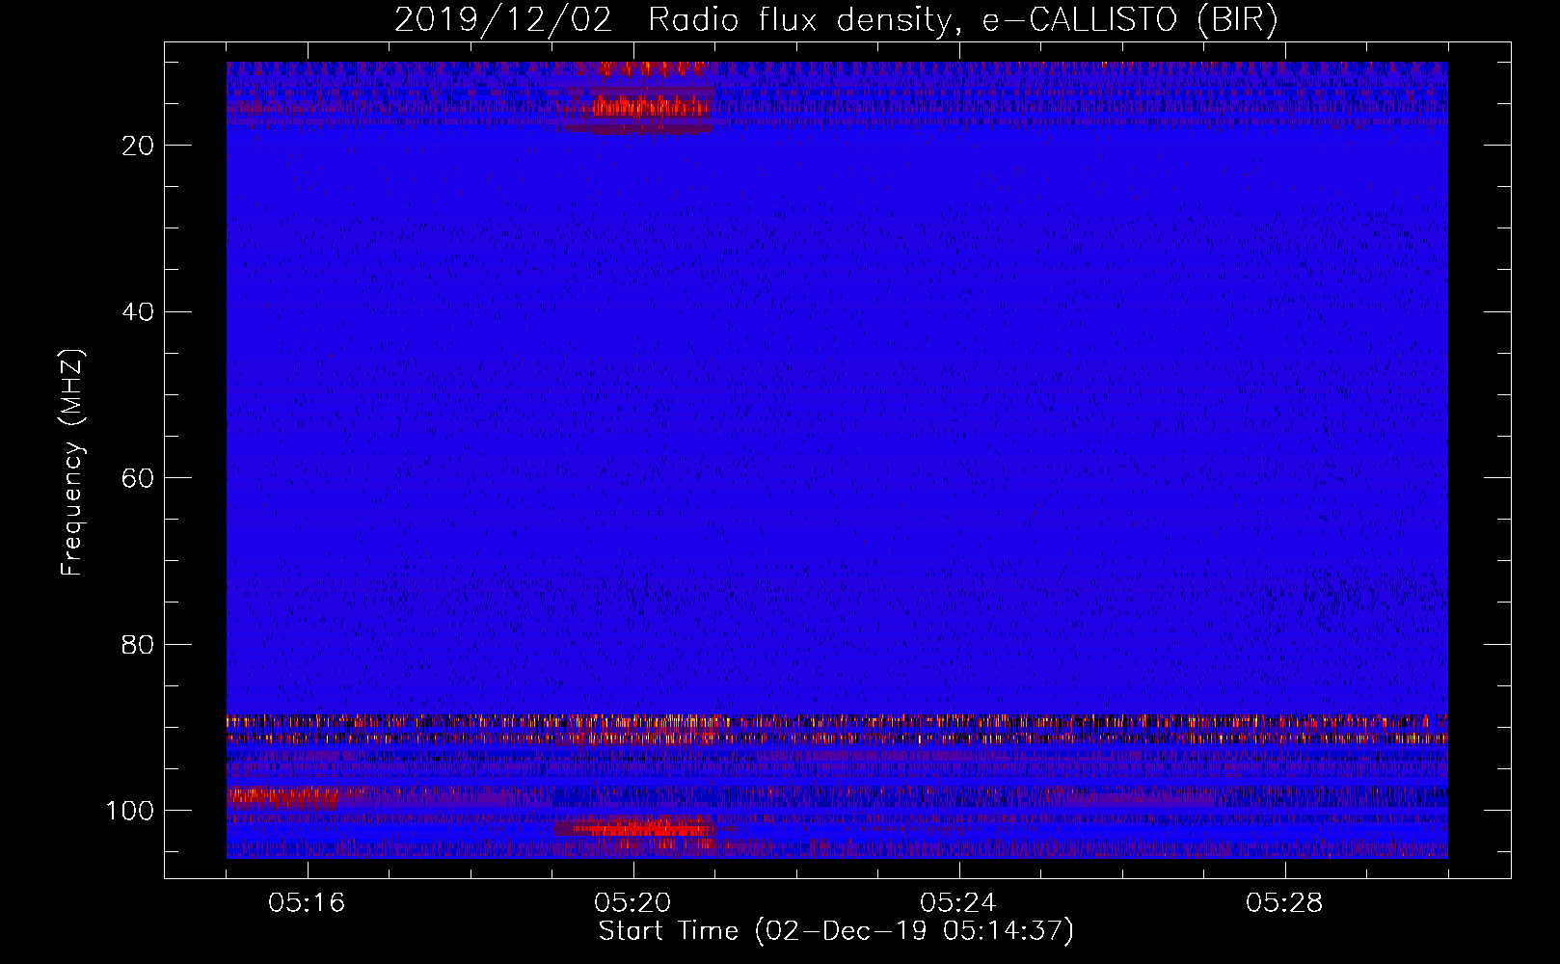
Task: Click the '60' frequency tick label
Action: coord(139,478)
